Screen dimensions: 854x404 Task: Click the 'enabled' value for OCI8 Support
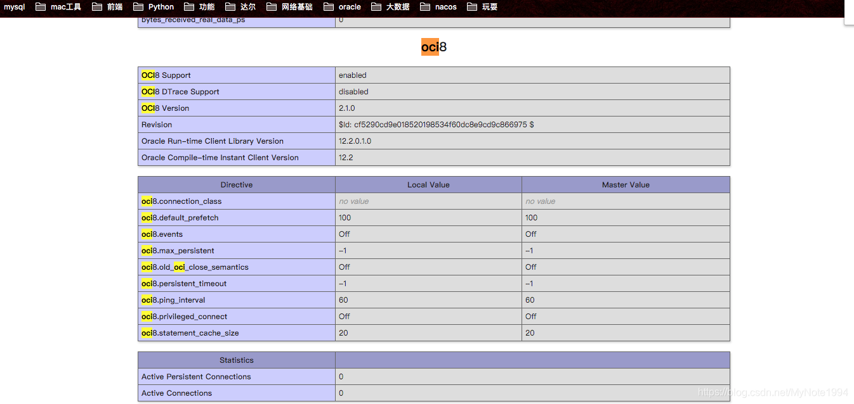tap(353, 75)
